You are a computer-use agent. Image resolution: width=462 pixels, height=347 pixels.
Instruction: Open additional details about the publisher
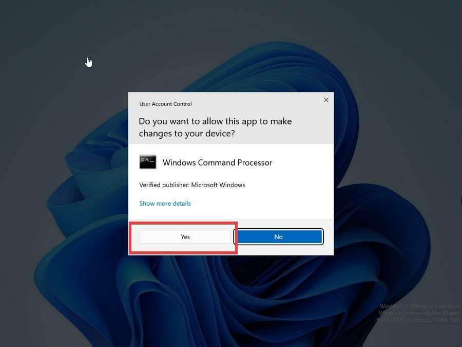[165, 203]
